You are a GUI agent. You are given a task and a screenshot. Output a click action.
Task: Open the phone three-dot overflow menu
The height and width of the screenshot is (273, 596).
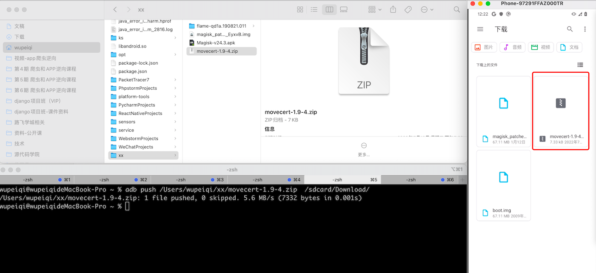pyautogui.click(x=585, y=29)
